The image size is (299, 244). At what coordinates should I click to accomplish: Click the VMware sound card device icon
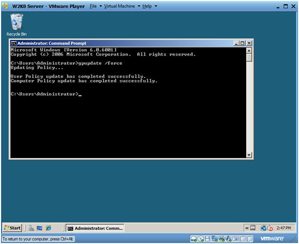(229, 239)
